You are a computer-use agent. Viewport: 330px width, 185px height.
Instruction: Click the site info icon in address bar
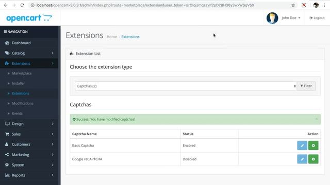point(32,5)
